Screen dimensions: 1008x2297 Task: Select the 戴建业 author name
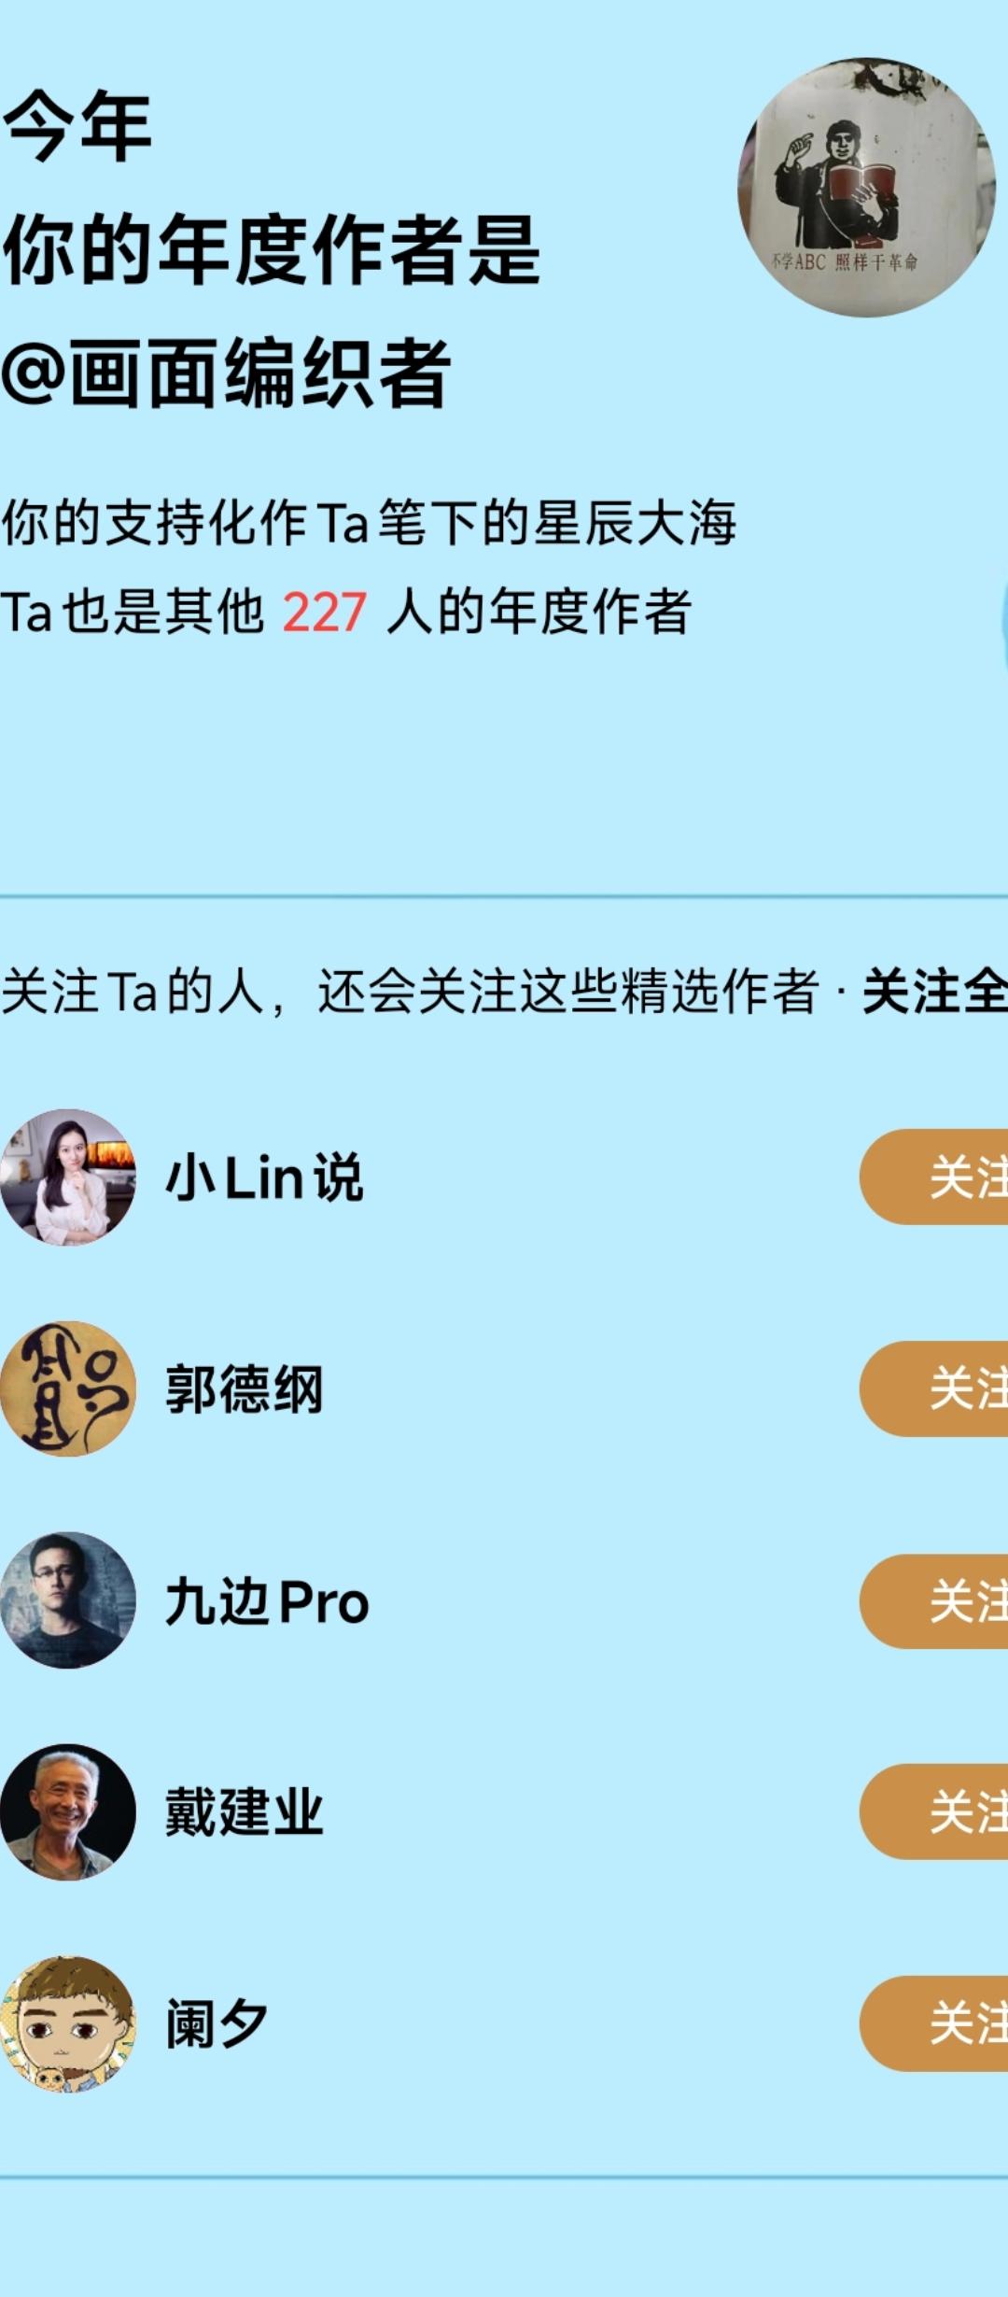[x=245, y=1812]
